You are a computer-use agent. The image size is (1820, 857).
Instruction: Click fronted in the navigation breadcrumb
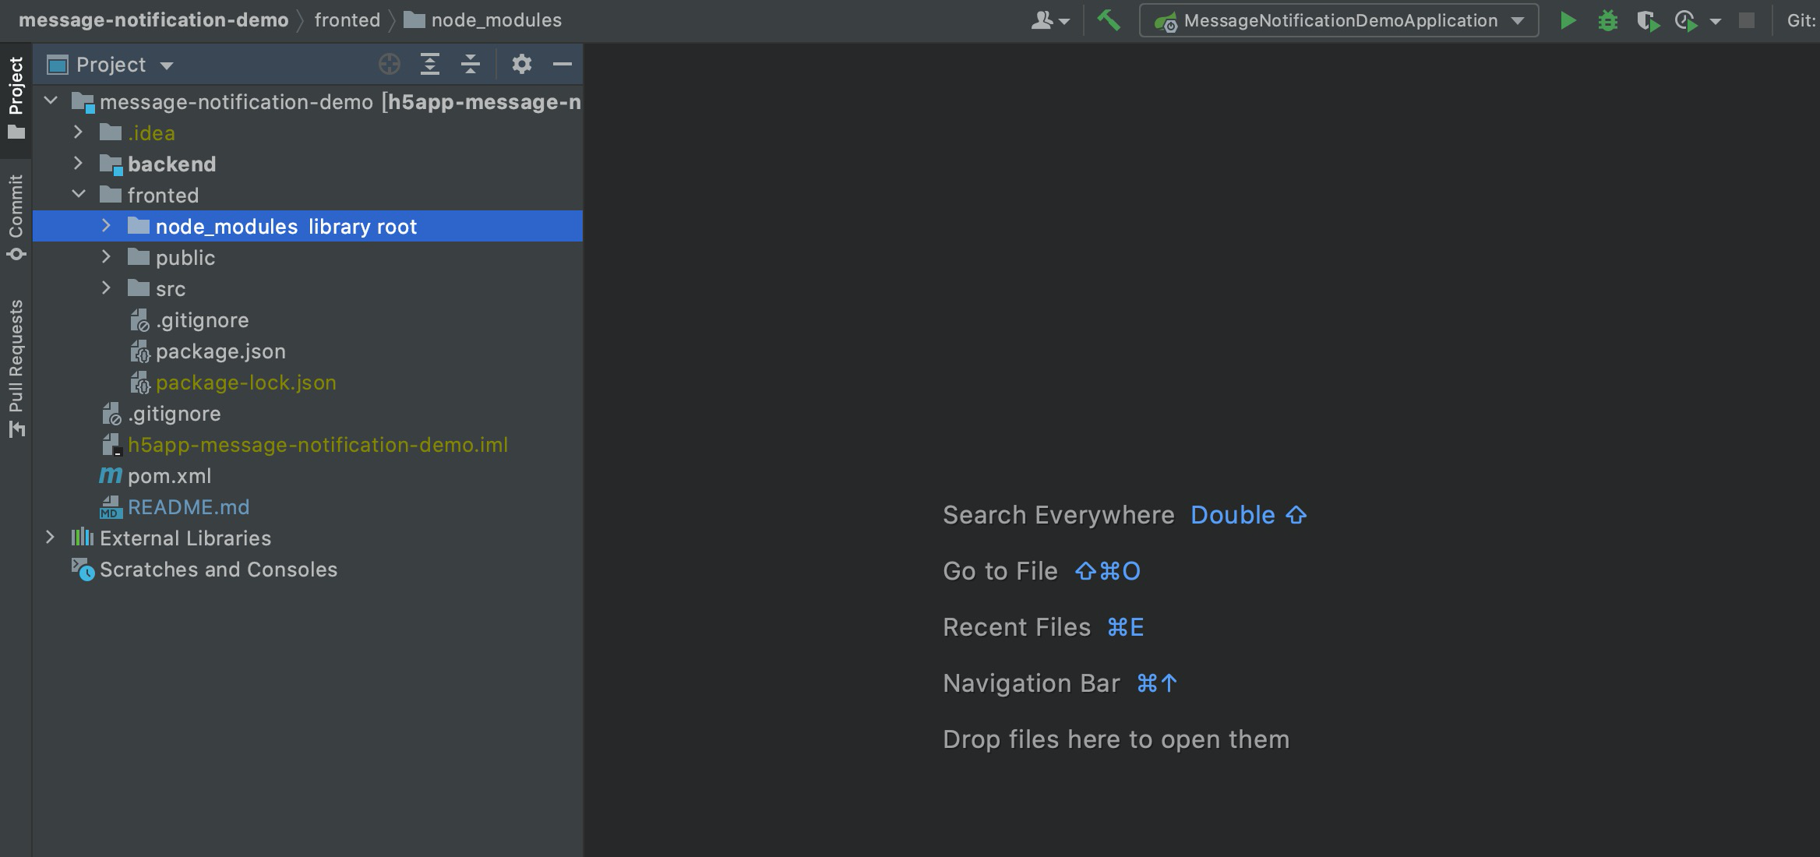pos(346,19)
